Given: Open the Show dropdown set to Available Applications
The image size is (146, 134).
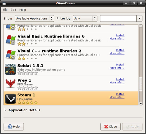Looking at the screenshot, I should click(34, 18).
